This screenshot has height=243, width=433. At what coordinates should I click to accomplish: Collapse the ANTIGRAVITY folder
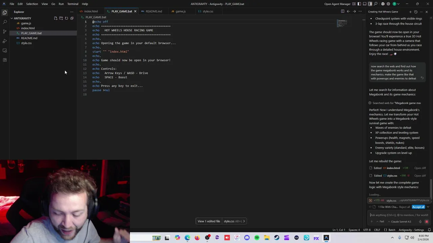(x=22, y=18)
